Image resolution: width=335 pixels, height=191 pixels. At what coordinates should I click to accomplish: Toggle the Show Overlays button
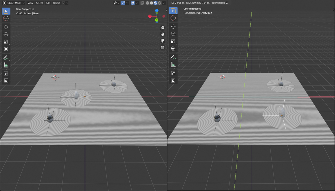point(133,3)
